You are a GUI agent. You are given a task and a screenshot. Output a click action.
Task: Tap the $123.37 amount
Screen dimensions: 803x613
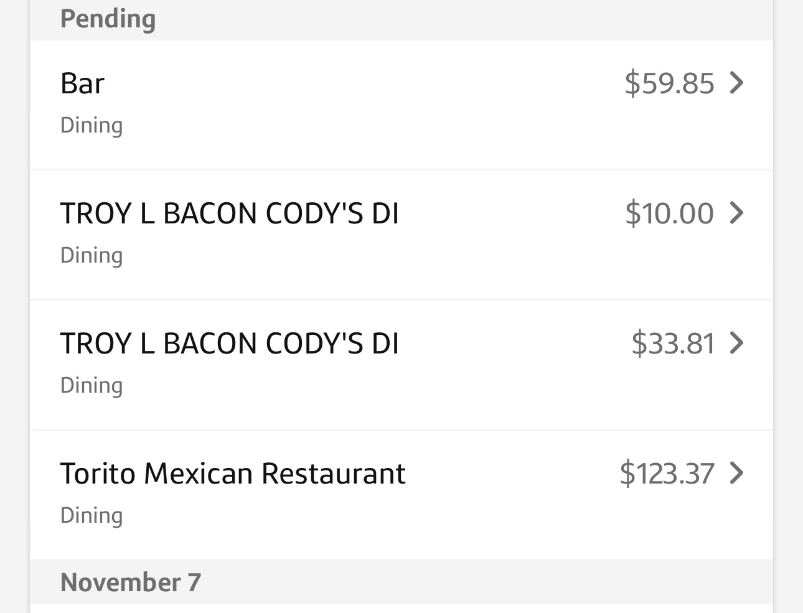tap(667, 474)
